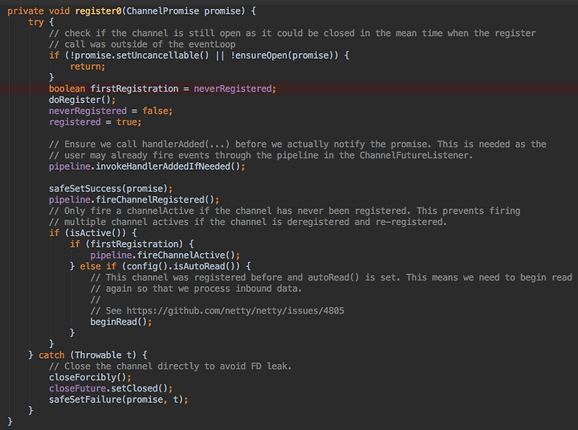Open the github netty issues 4805 link

(235, 311)
